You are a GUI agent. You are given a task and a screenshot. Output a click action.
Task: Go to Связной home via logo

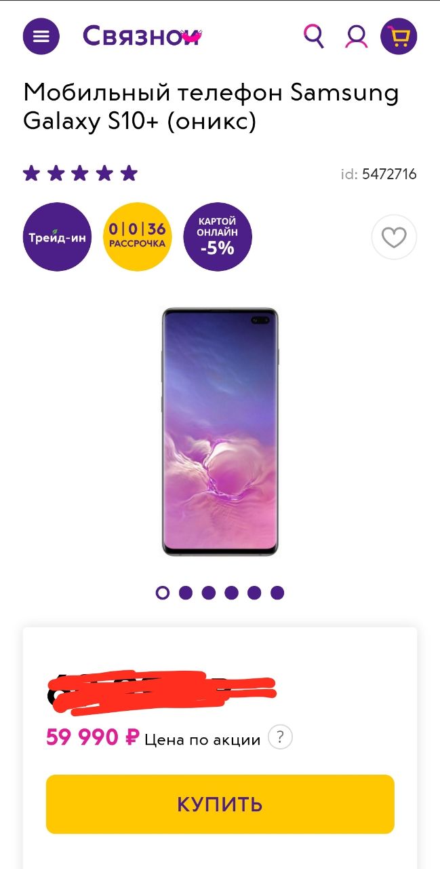point(142,36)
